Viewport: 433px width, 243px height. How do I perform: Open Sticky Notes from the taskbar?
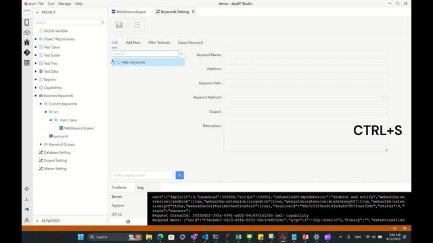260,237
